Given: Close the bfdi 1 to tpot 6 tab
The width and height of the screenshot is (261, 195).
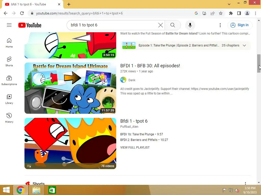Looking at the screenshot, I should (x=59, y=4).
